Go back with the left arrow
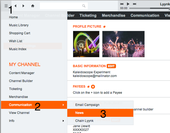The width and height of the screenshot is (170, 133). pos(15,6)
